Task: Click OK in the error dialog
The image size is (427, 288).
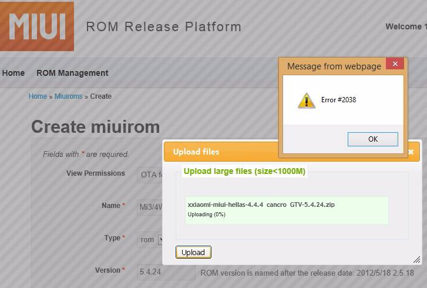Action: pos(373,139)
